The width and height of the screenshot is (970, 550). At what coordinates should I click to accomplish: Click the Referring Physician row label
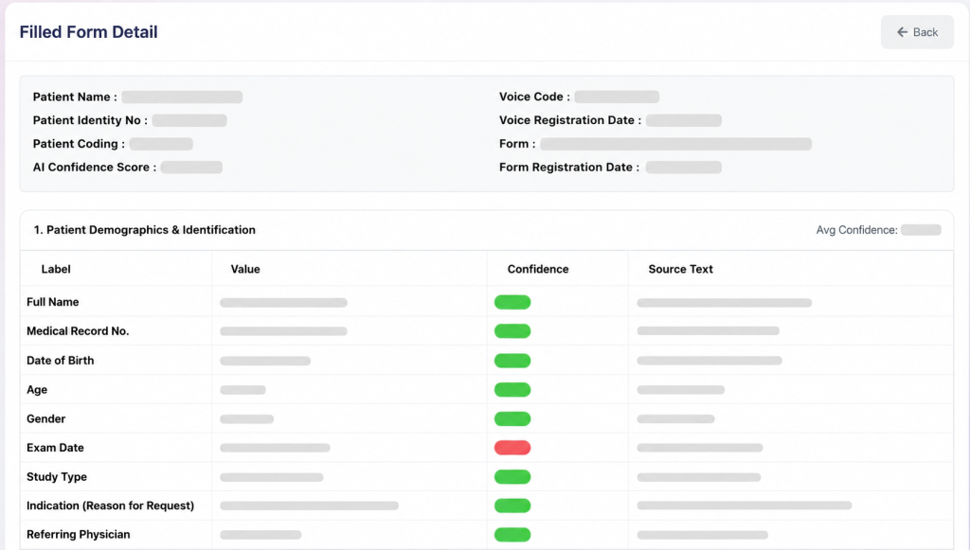[x=78, y=535]
